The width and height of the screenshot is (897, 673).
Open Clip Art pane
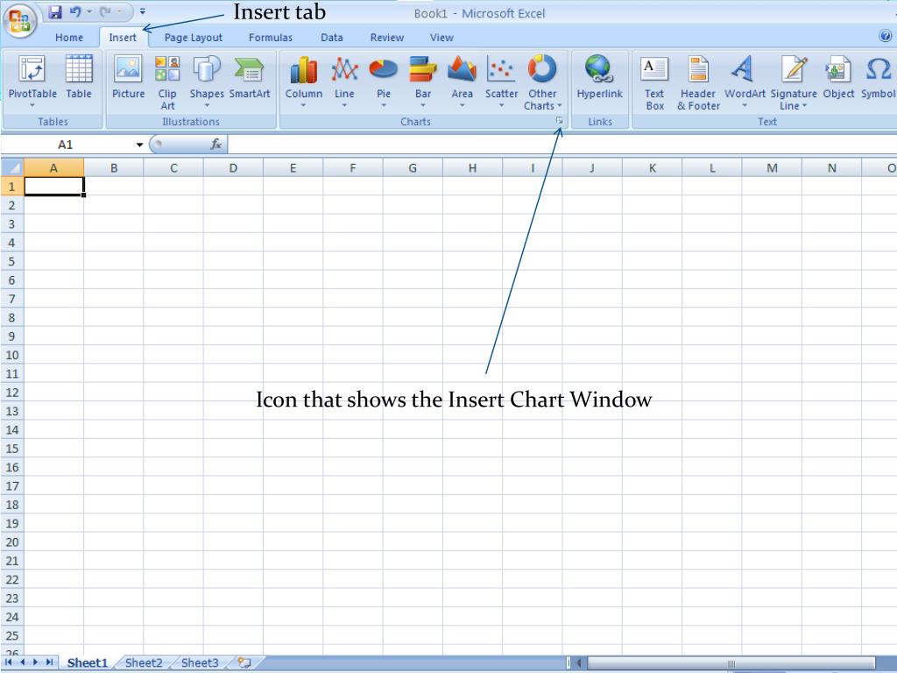pyautogui.click(x=167, y=82)
